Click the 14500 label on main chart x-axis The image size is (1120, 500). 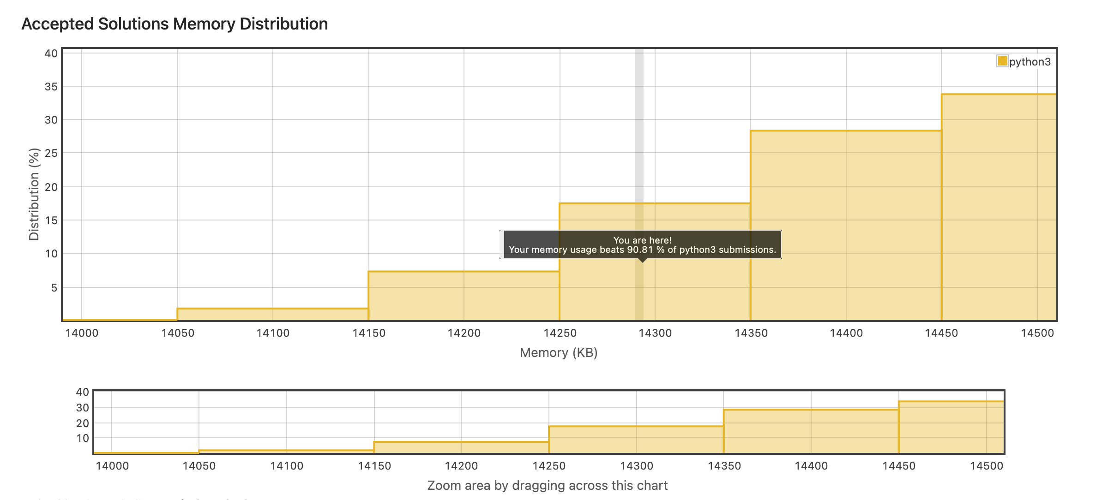1037,333
